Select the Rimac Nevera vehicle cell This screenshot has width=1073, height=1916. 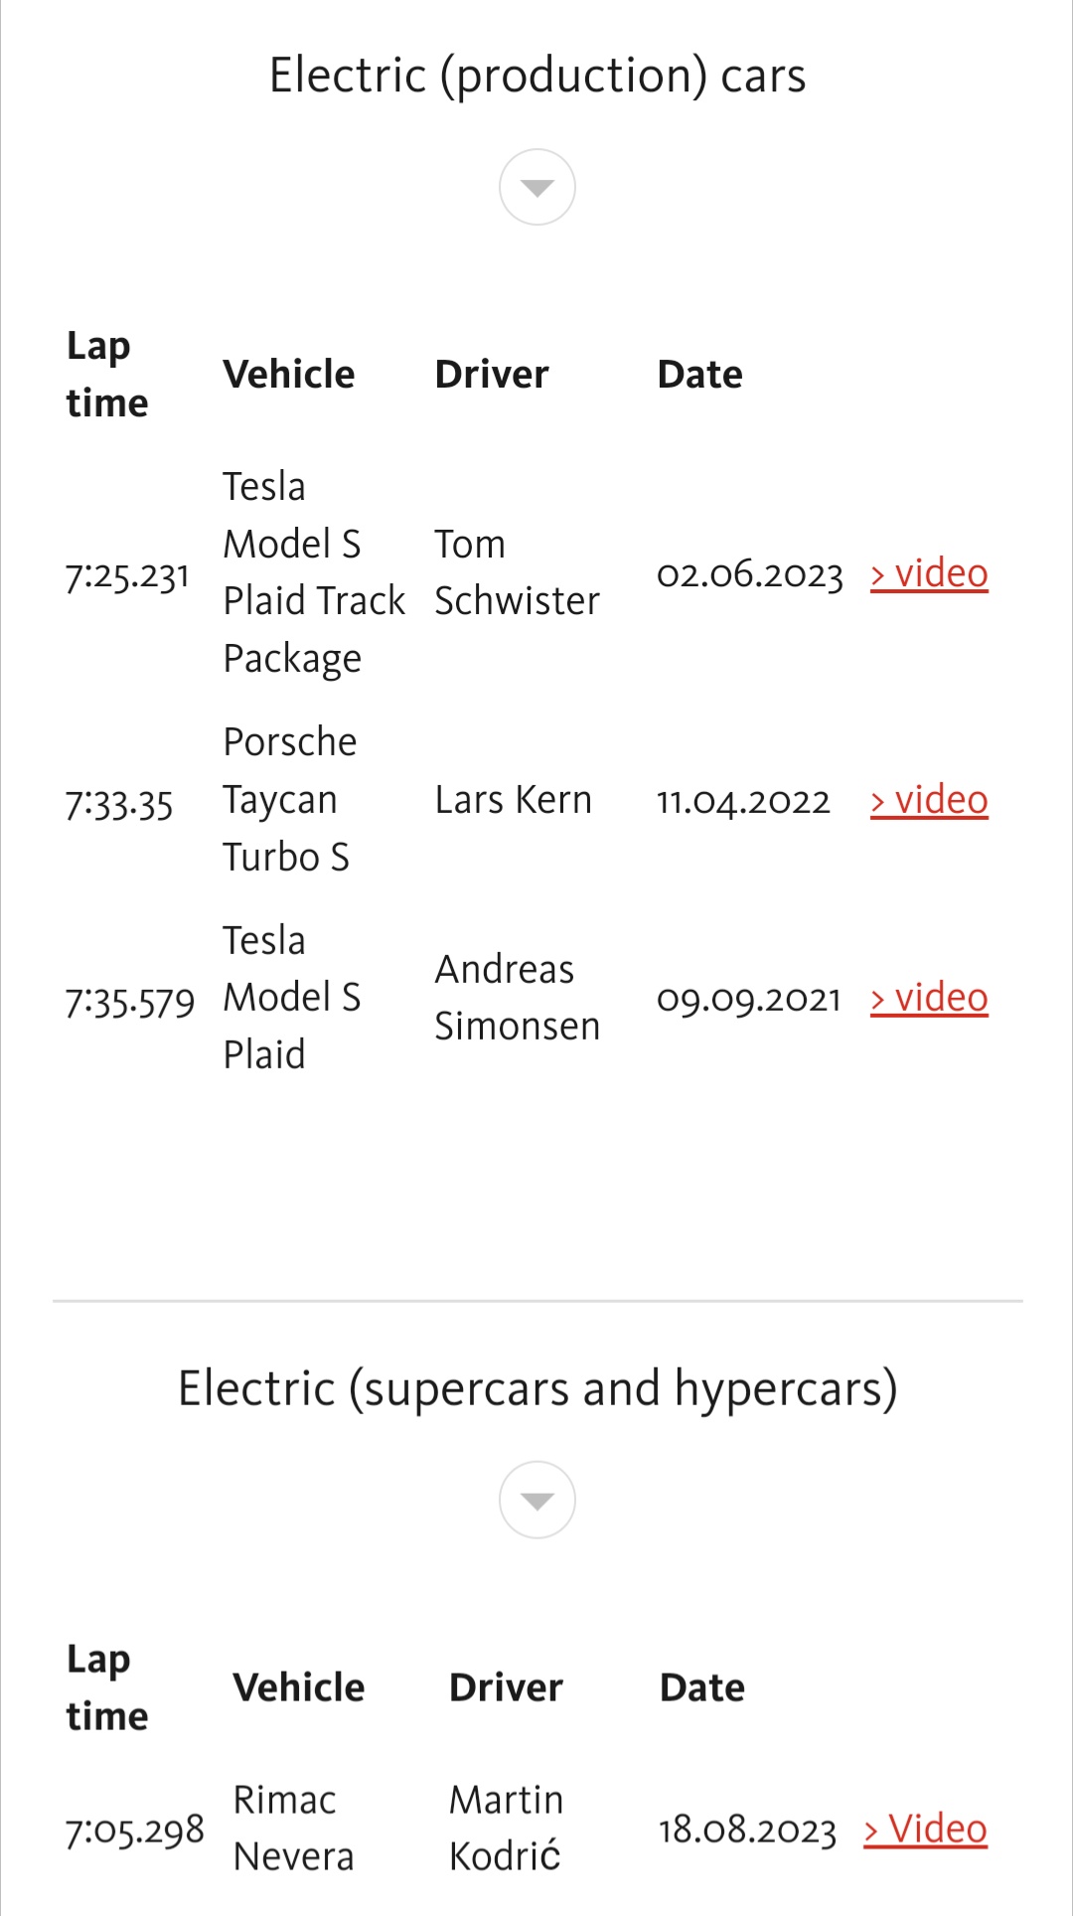[293, 1829]
